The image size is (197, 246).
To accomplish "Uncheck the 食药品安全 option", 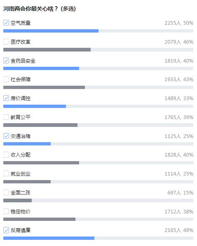I will coord(6,61).
